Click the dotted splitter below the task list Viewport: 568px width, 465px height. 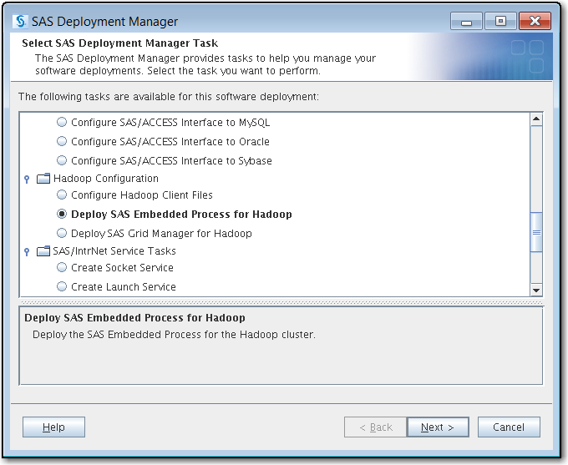pos(281,302)
